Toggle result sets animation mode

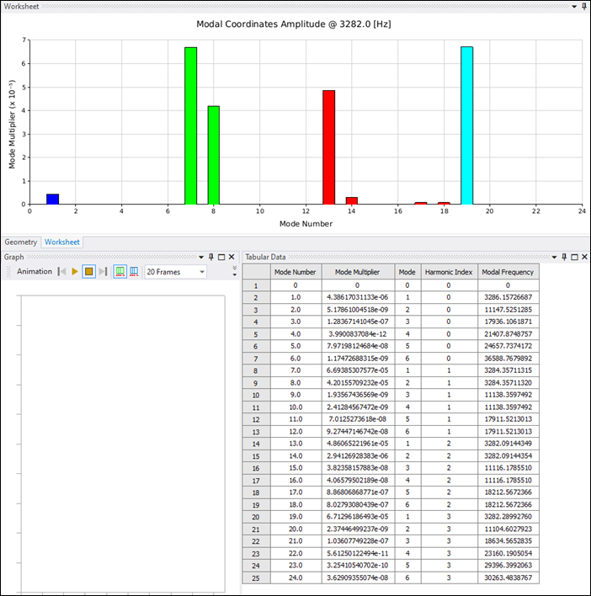(x=134, y=271)
